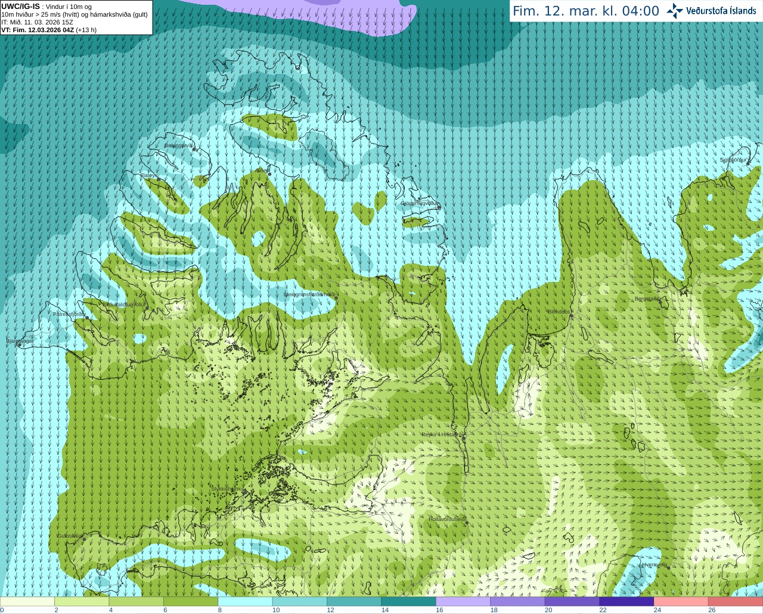This screenshot has height=614, width=763.
Task: Click the 24–26 m/s pink legend swatch
Action: 681,601
